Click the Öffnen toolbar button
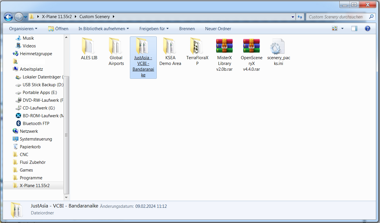 pyautogui.click(x=58, y=29)
